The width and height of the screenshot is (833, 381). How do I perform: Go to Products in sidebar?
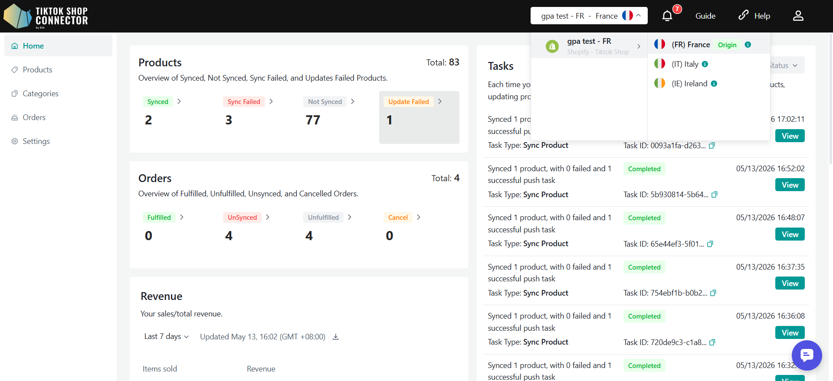click(58, 70)
